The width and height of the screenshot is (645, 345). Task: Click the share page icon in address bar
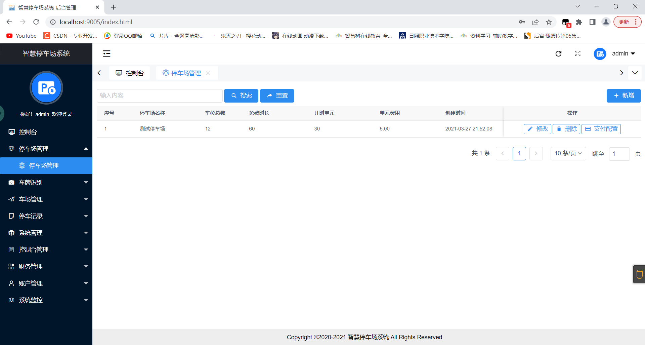[x=535, y=22]
